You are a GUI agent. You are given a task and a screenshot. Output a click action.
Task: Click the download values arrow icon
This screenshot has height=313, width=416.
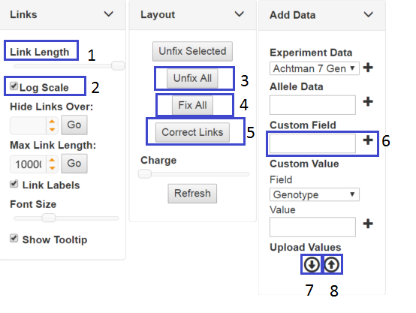point(312,264)
